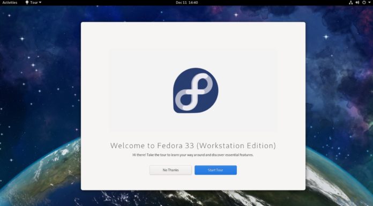
Task: Click the wired network status icon
Action: click(x=350, y=3)
